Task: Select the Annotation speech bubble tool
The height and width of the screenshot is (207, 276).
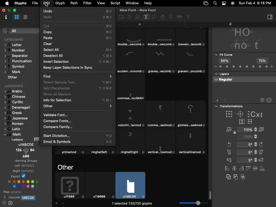Action: coord(154,17)
